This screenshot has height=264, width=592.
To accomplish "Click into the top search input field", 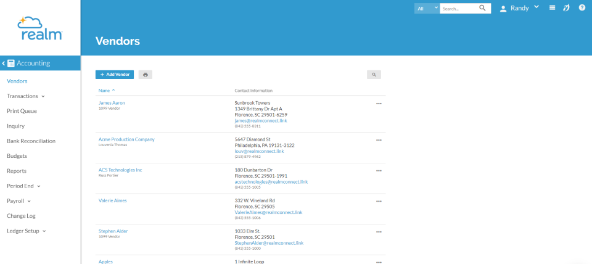I will click(x=459, y=9).
